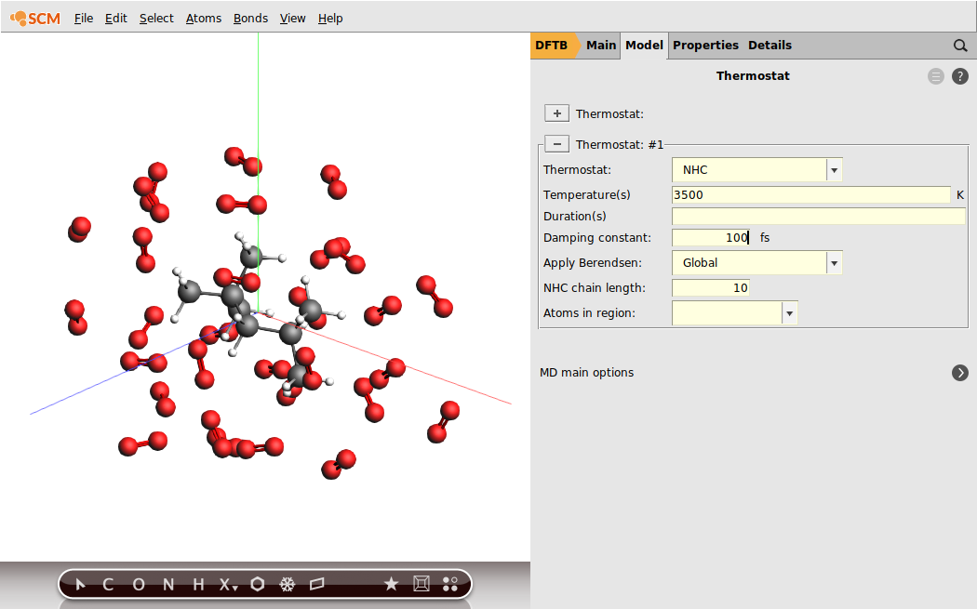Click the framed box view icon
Viewport: 977px width, 609px height.
pos(422,584)
